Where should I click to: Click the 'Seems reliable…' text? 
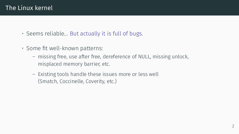[x=47, y=34]
